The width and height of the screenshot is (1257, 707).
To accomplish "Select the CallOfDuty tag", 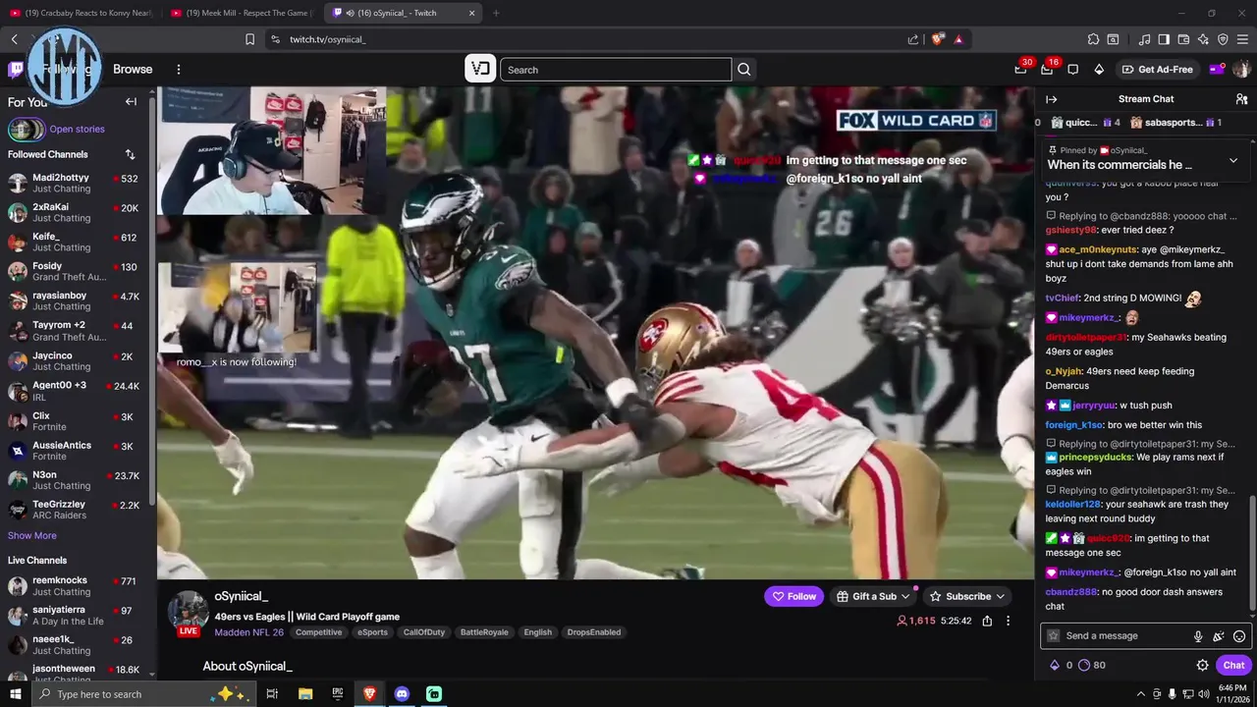I will 424,632.
